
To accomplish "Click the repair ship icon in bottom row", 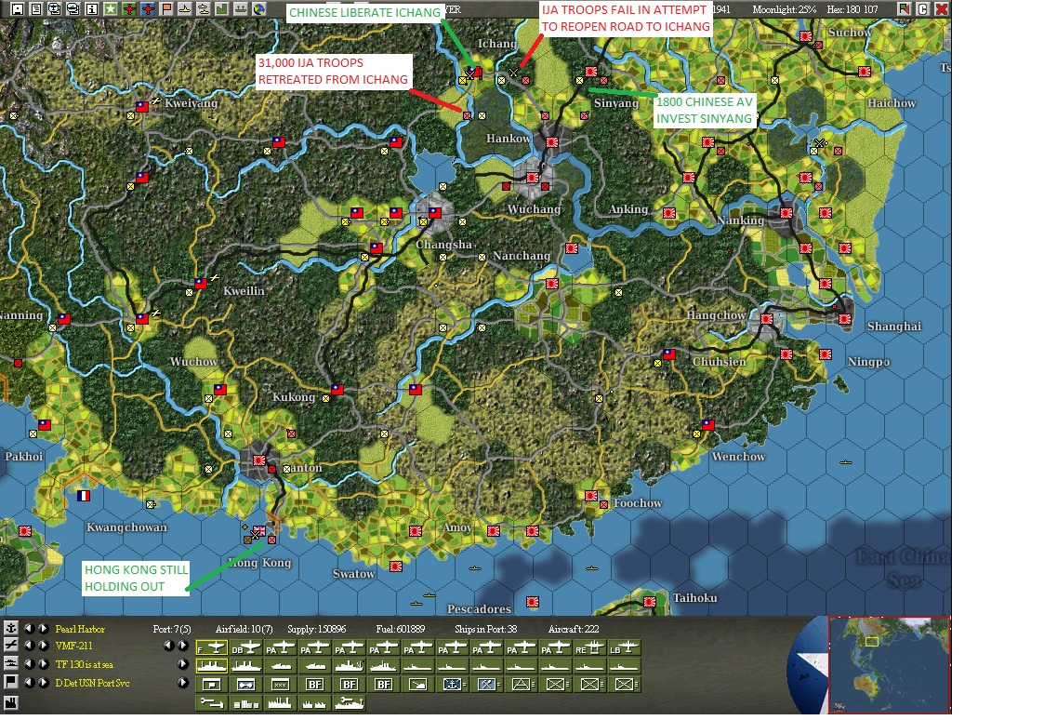I will (x=349, y=703).
